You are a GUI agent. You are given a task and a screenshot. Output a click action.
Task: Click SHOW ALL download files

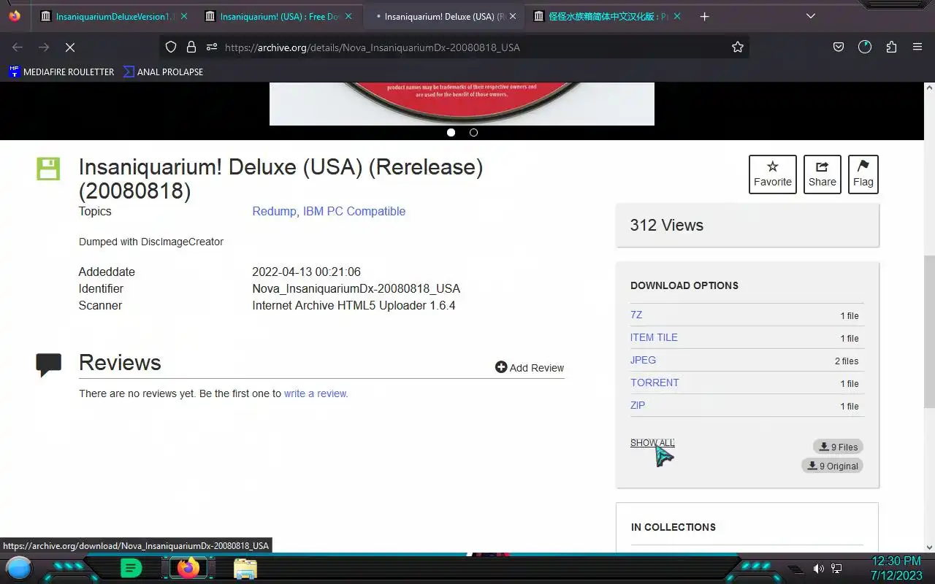click(x=652, y=442)
